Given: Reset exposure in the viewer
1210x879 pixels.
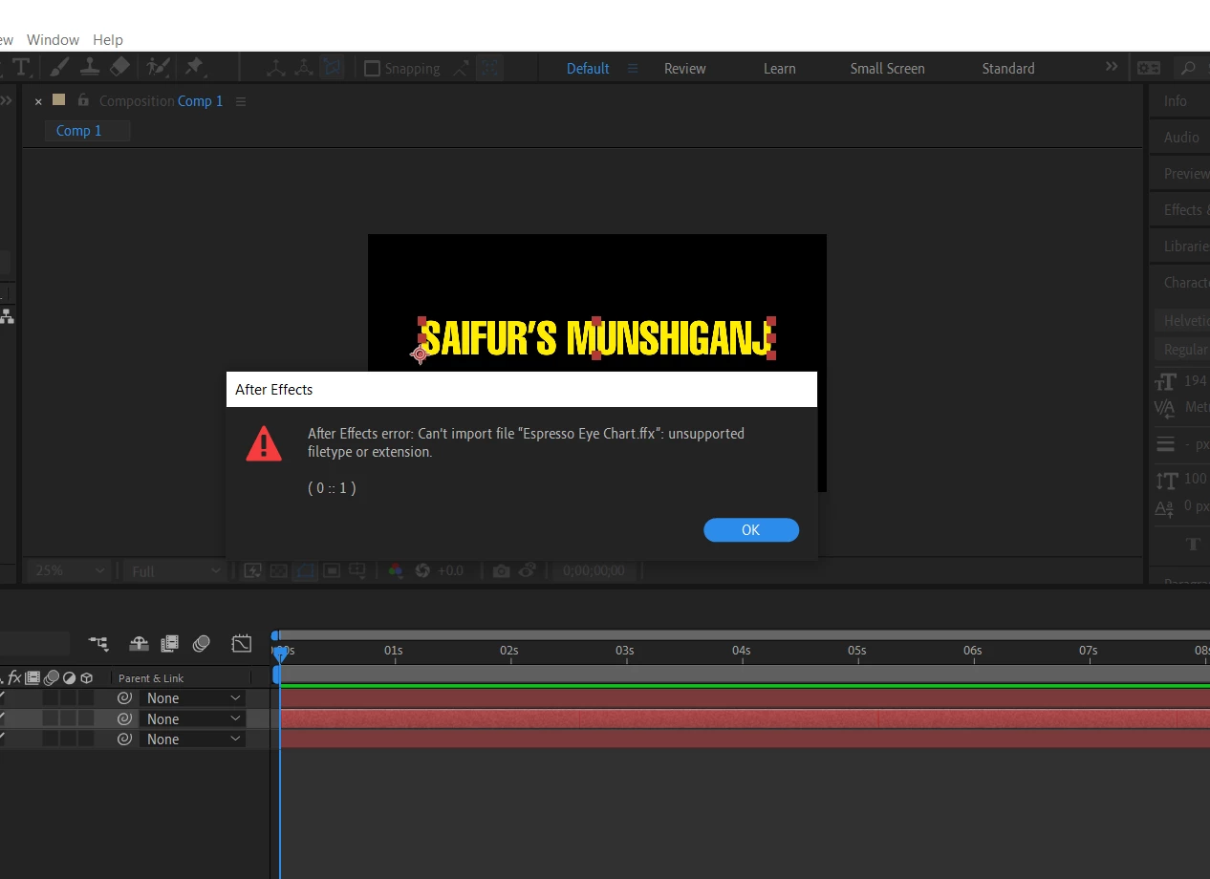Looking at the screenshot, I should point(422,570).
